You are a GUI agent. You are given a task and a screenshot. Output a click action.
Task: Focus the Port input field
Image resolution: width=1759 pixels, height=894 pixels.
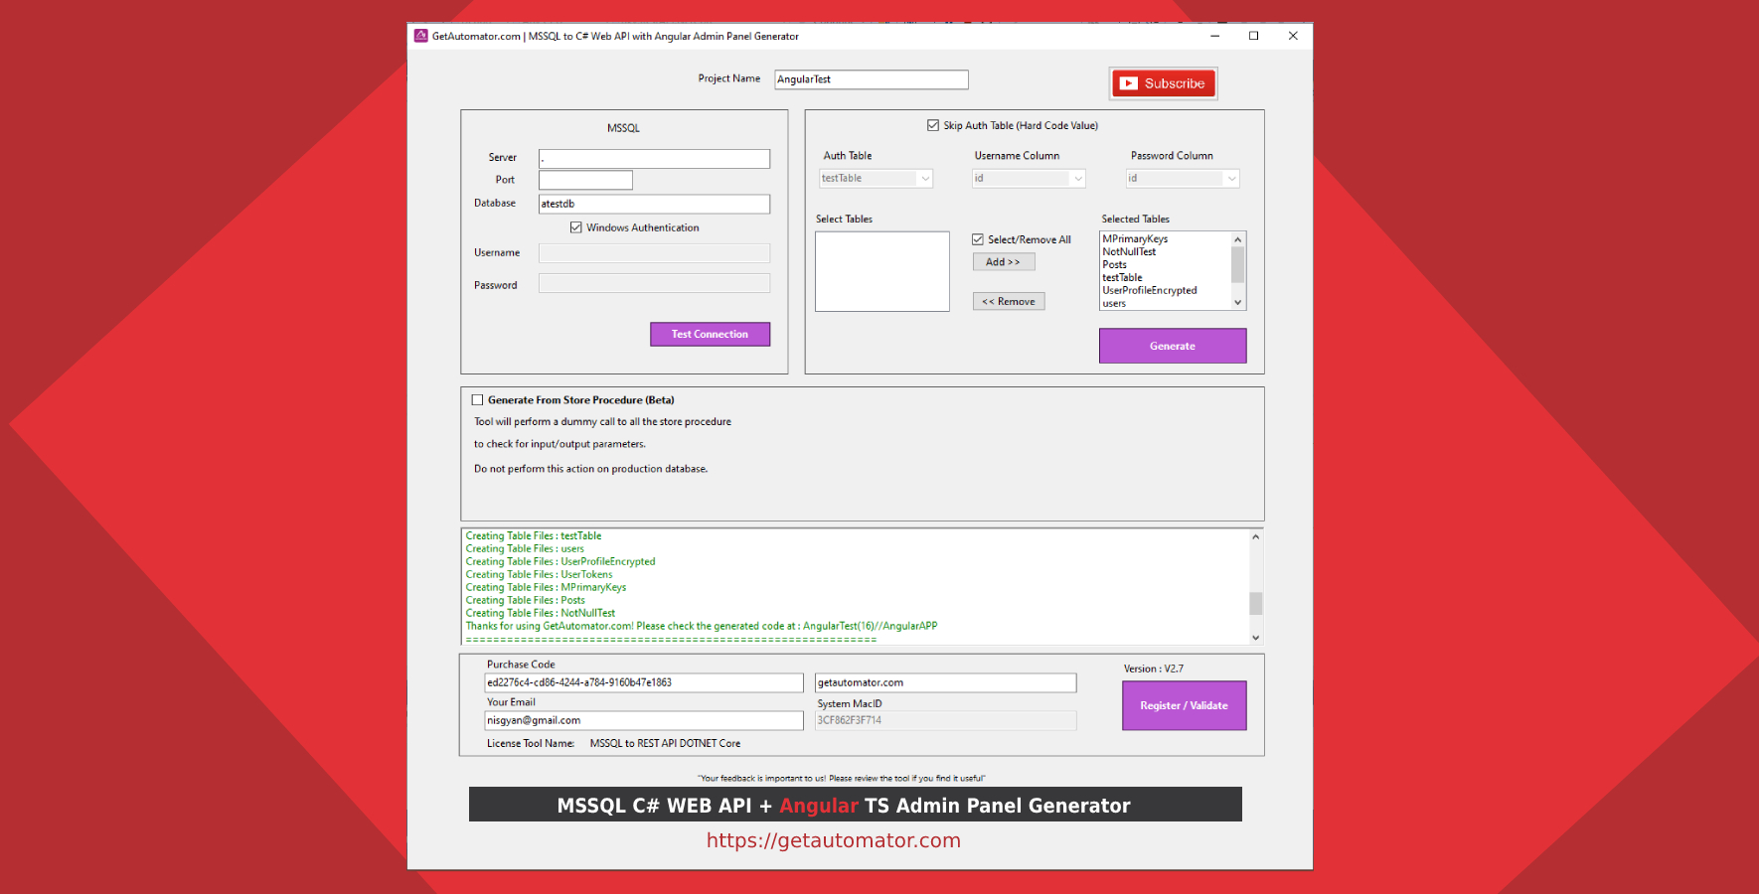coord(585,180)
